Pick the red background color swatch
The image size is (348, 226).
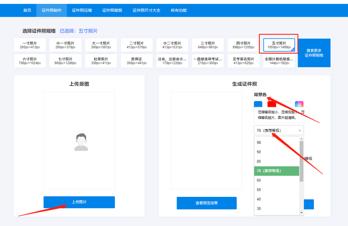[271, 104]
